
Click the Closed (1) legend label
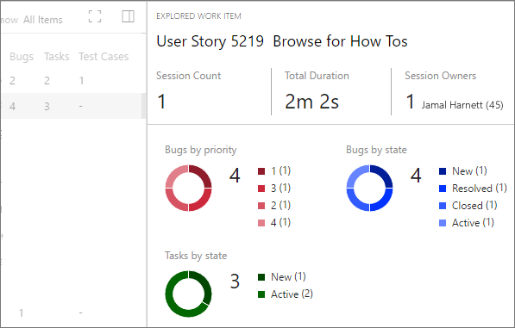pos(474,206)
